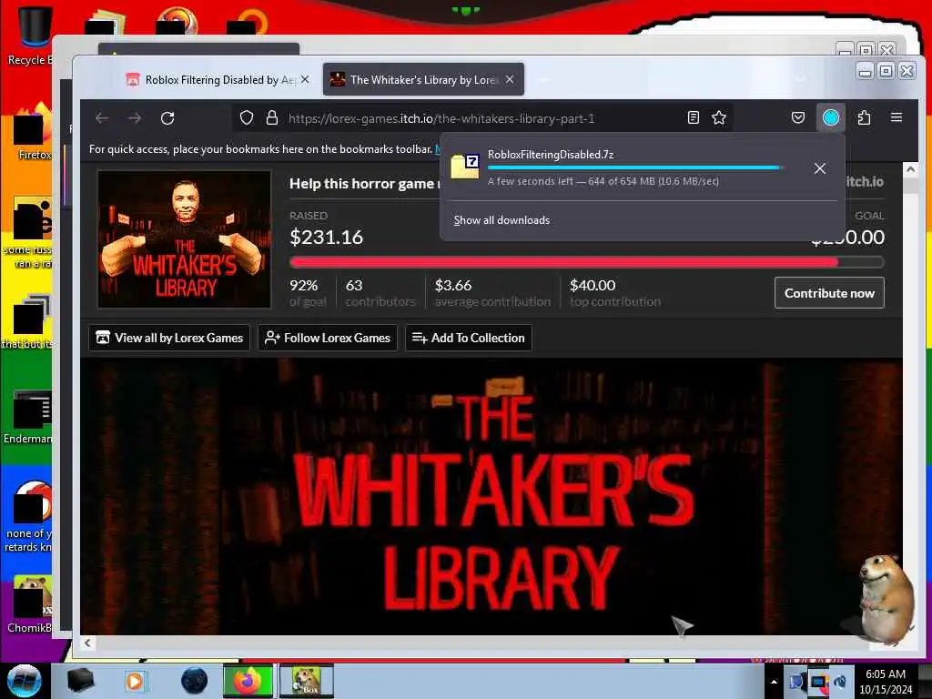932x699 pixels.
Task: Click Show all downloads
Action: click(501, 220)
